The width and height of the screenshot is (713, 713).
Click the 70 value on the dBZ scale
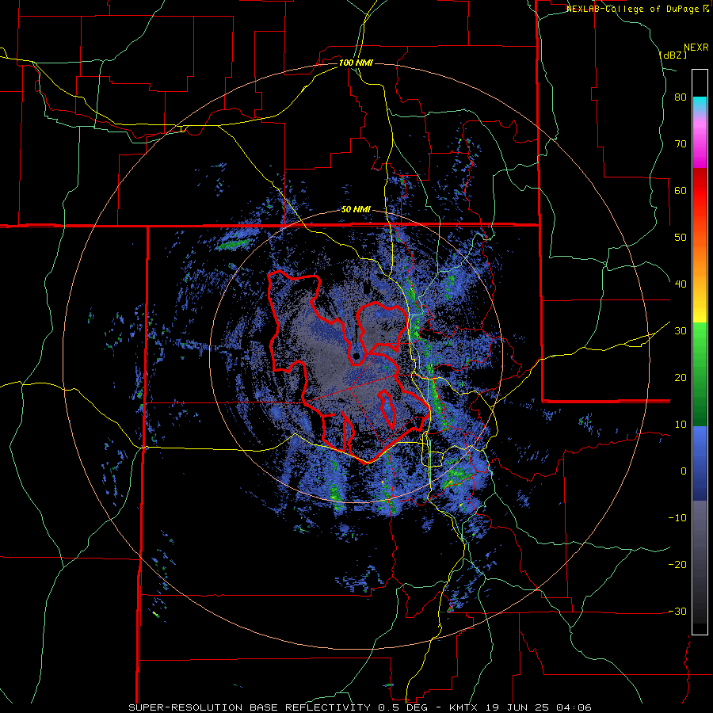681,144
